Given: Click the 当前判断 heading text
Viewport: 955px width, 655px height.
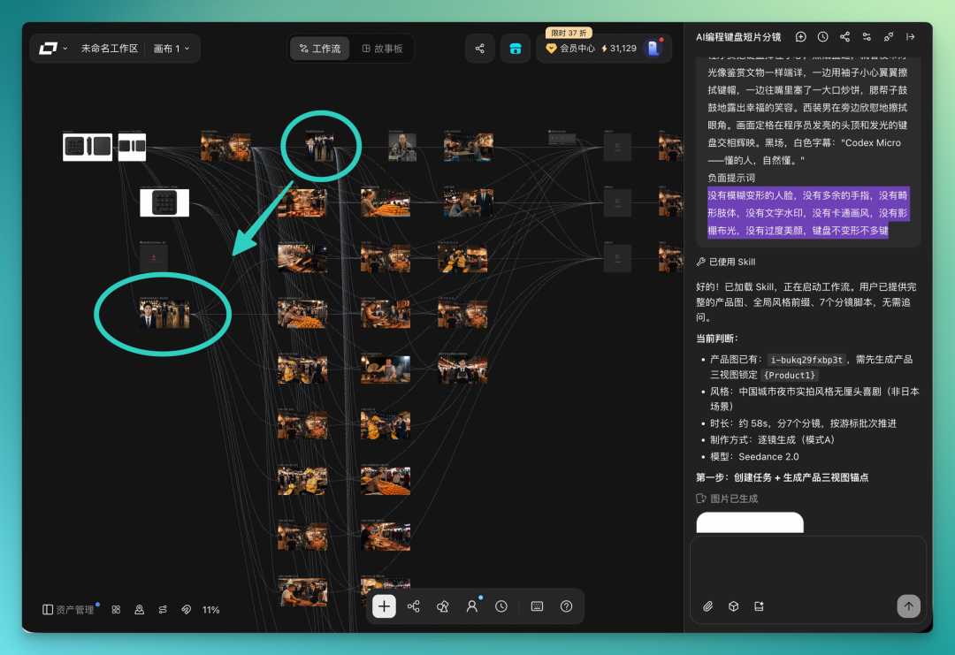Looking at the screenshot, I should click(x=717, y=339).
